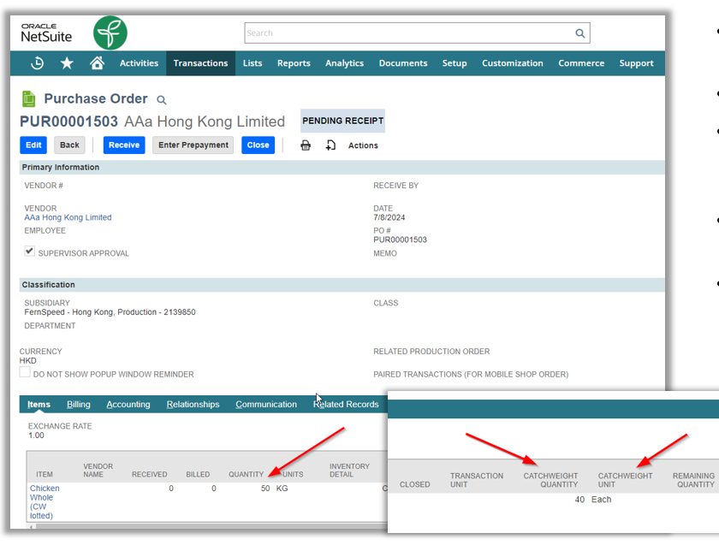
Task: Open the Activities menu
Action: pos(139,63)
